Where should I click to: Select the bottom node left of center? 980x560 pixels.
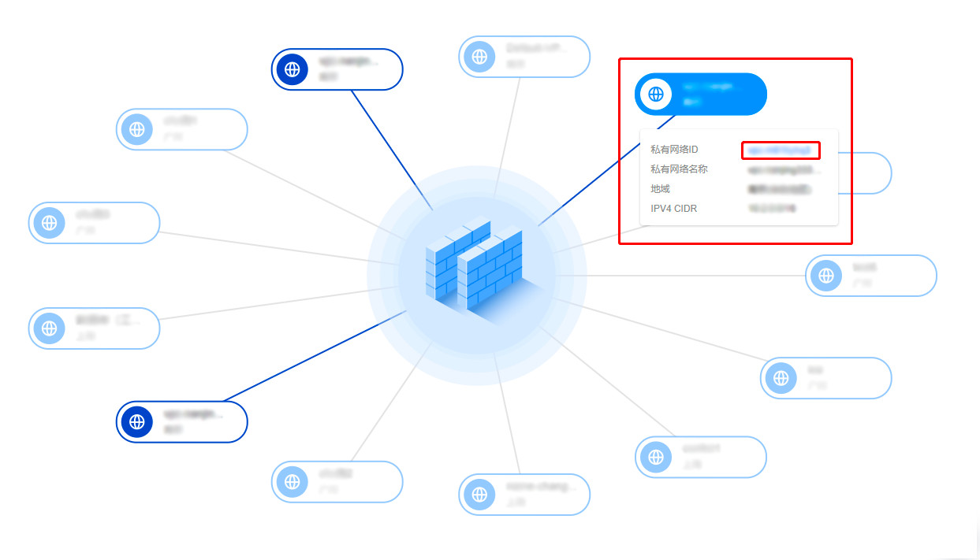[337, 482]
